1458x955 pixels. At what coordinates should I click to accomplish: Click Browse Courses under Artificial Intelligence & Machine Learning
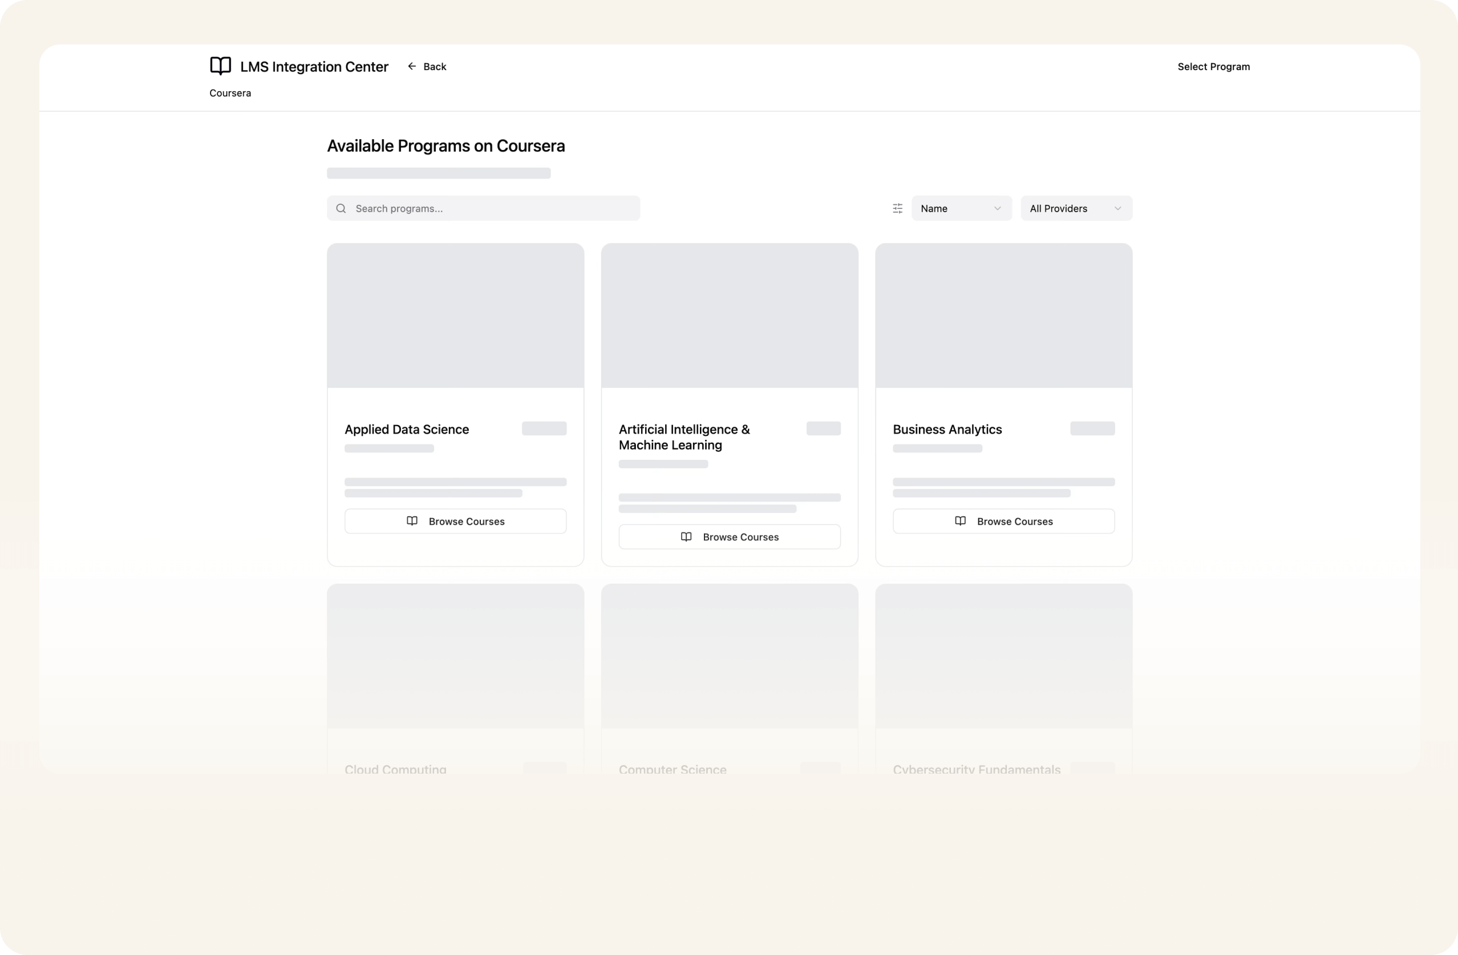pyautogui.click(x=729, y=537)
